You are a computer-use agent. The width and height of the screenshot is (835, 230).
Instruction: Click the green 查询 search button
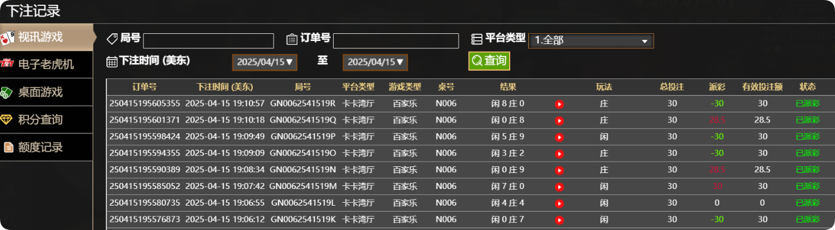click(489, 61)
